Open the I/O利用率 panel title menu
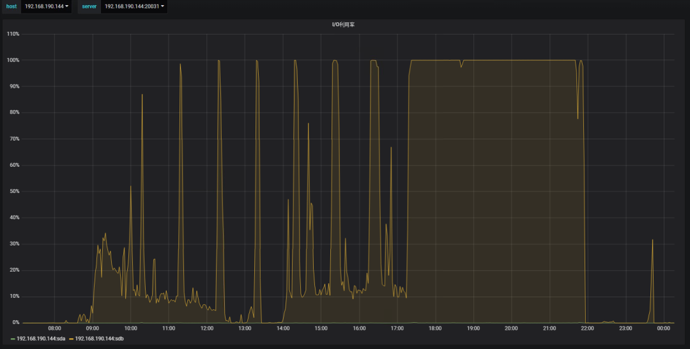Screen dimensions: 690x349 tap(345, 24)
